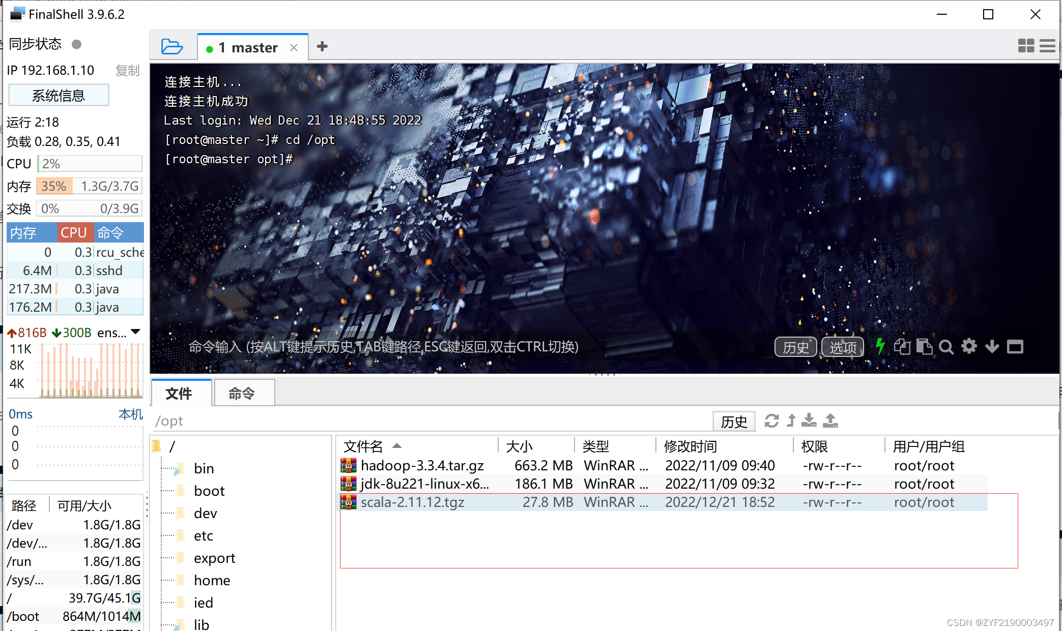Sort process list by CPU column
1062x631 pixels.
coord(74,233)
